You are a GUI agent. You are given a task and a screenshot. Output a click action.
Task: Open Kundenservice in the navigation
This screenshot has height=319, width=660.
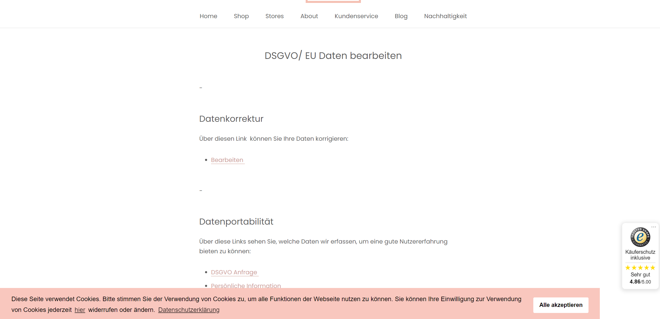[x=356, y=16]
